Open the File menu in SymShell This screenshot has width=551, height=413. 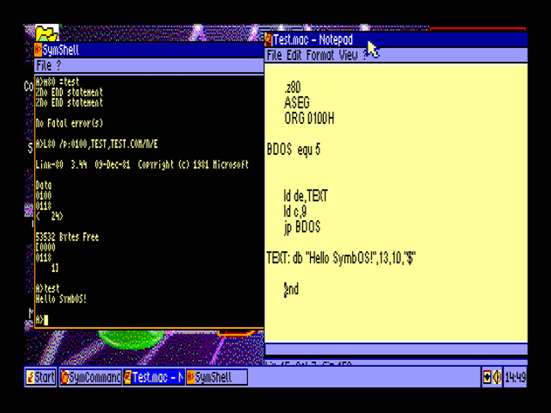tap(44, 66)
